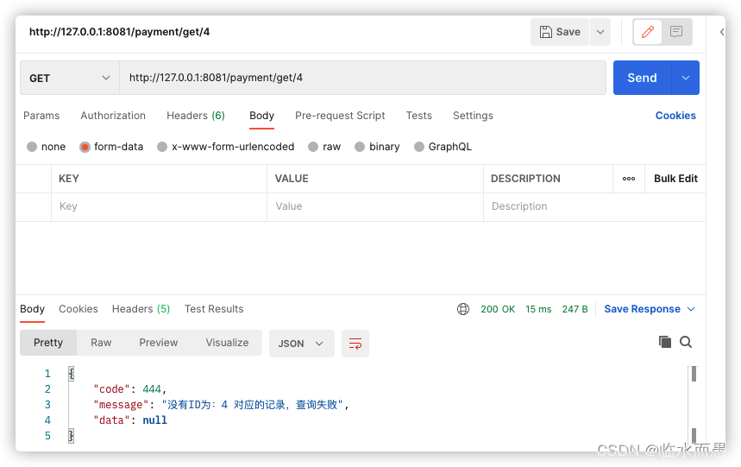Switch to edit mode with pencil icon
This screenshot has height=467, width=741.
(648, 32)
